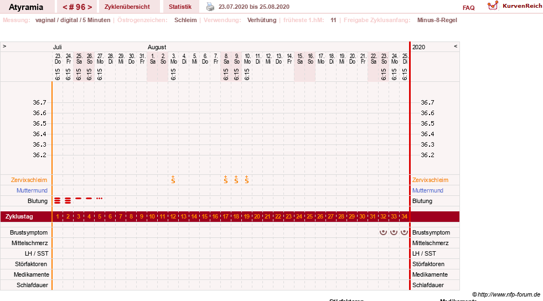Select cycle day 17 in Zyklustag bar
The height and width of the screenshot is (301, 543).
click(226, 216)
